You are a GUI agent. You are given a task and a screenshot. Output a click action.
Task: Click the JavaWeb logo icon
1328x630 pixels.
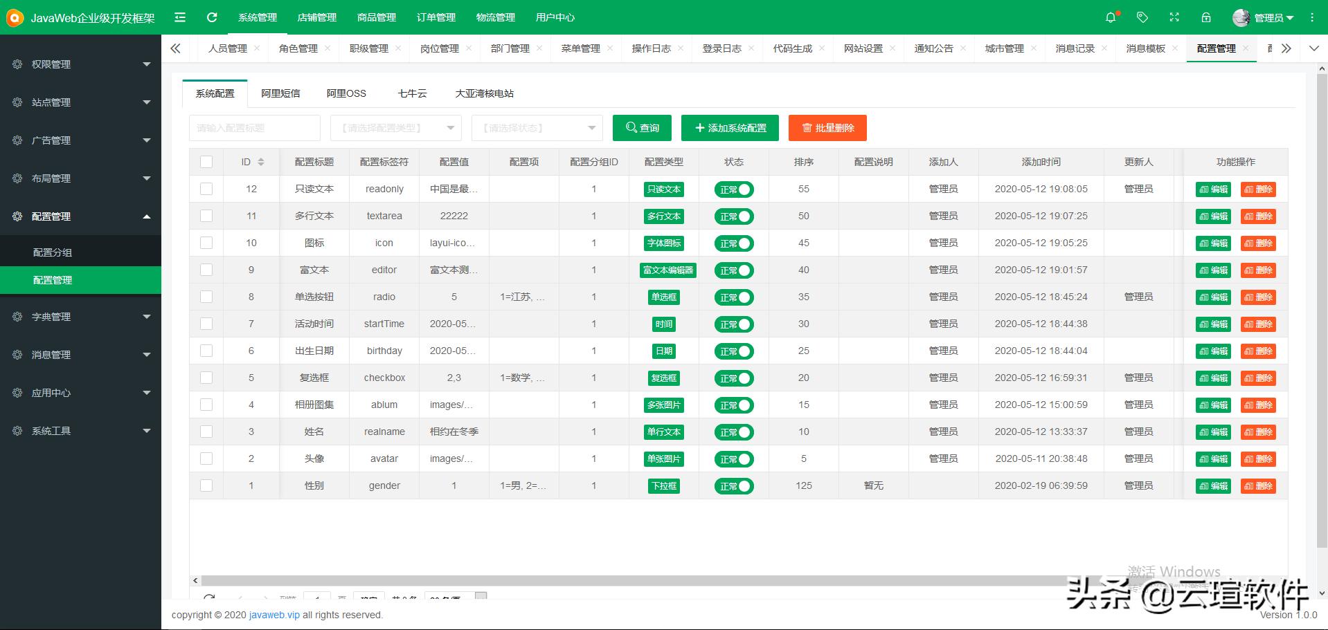coord(14,17)
